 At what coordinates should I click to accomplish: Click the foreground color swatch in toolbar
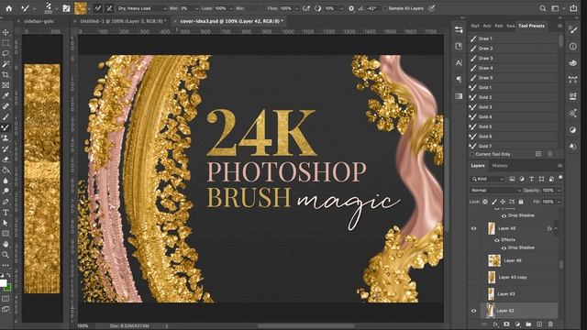tap(4, 283)
